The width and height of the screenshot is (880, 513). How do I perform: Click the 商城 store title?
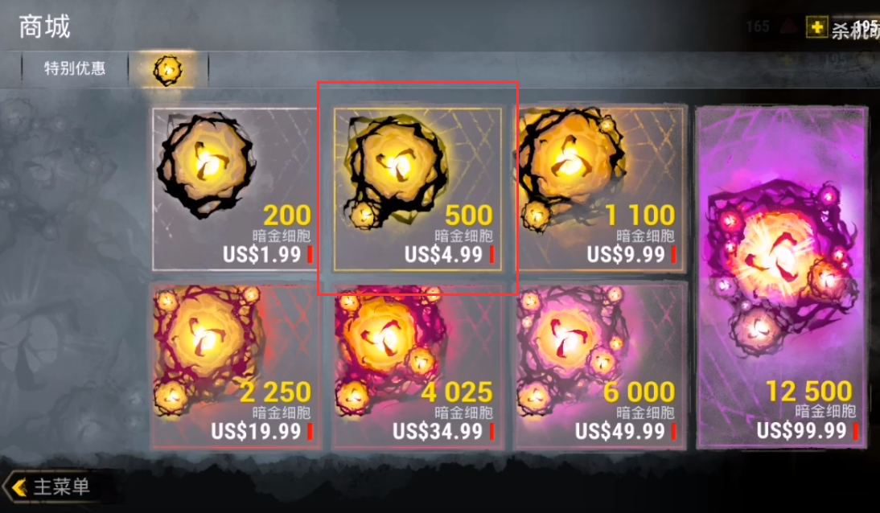pyautogui.click(x=44, y=27)
